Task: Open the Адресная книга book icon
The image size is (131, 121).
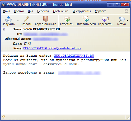Action: [45, 19]
